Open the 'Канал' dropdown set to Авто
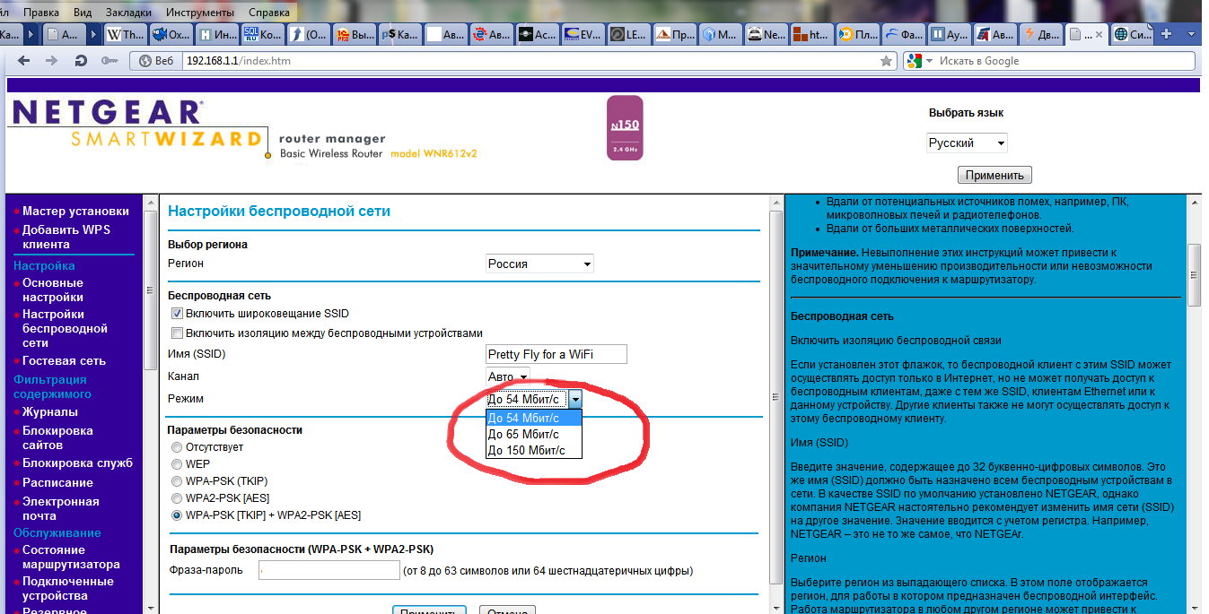The width and height of the screenshot is (1209, 614). point(508,376)
